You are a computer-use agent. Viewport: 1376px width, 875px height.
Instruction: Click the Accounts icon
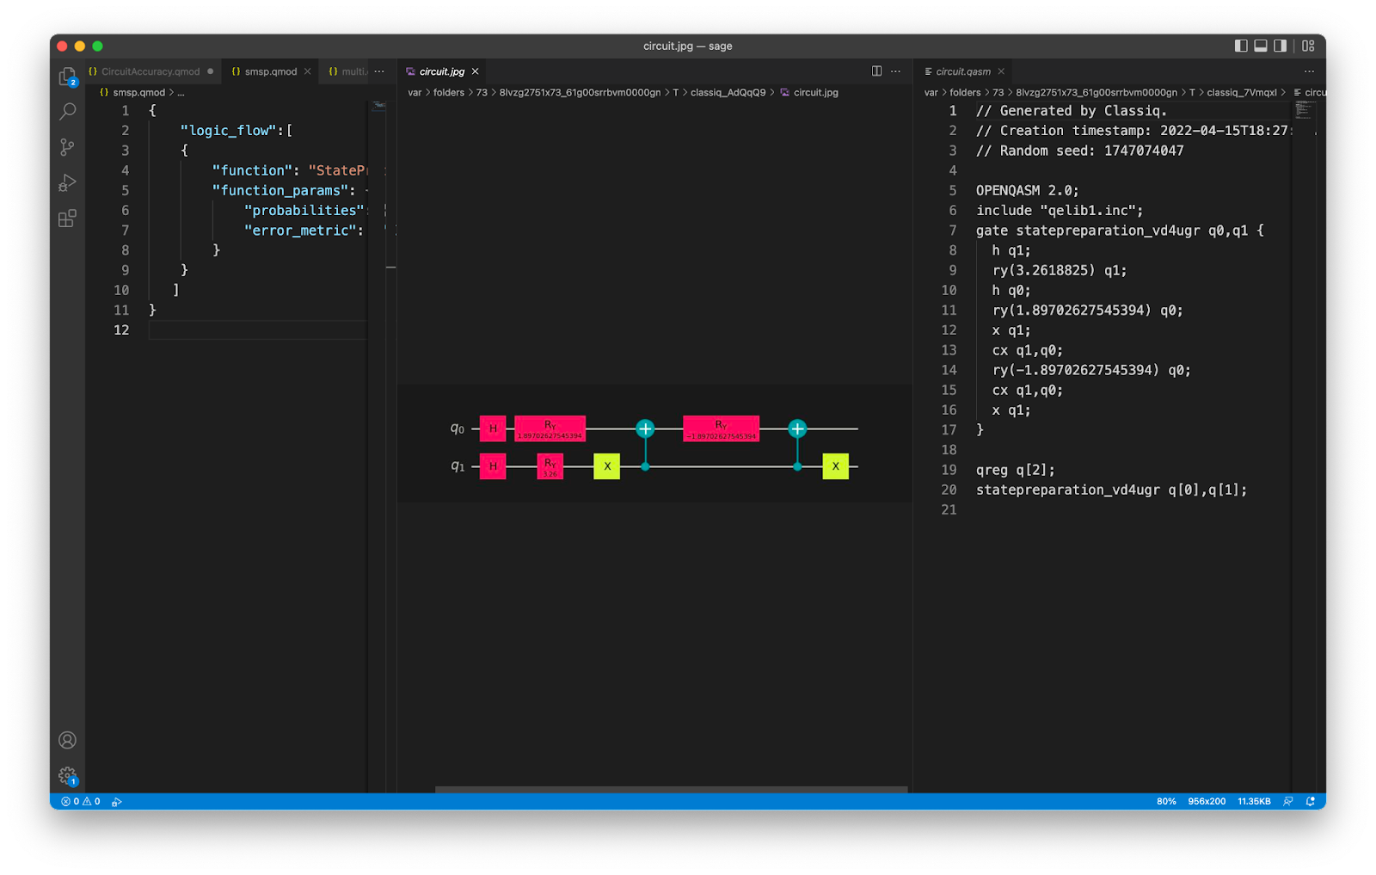67,740
